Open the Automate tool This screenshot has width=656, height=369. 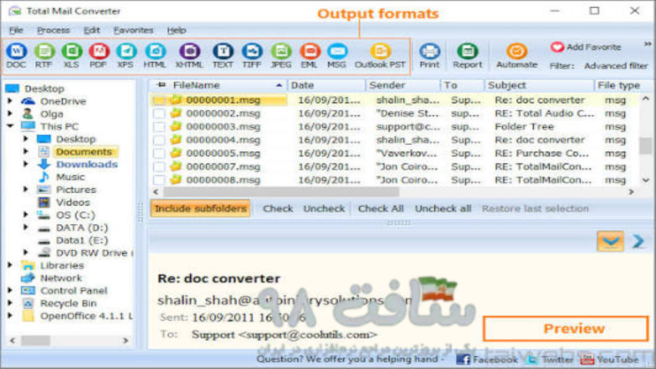517,56
